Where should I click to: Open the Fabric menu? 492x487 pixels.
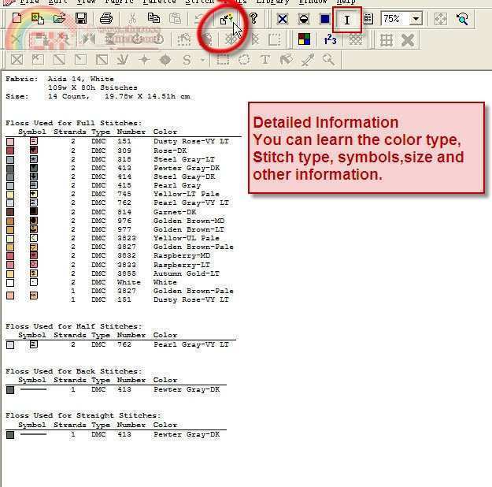pos(119,2)
